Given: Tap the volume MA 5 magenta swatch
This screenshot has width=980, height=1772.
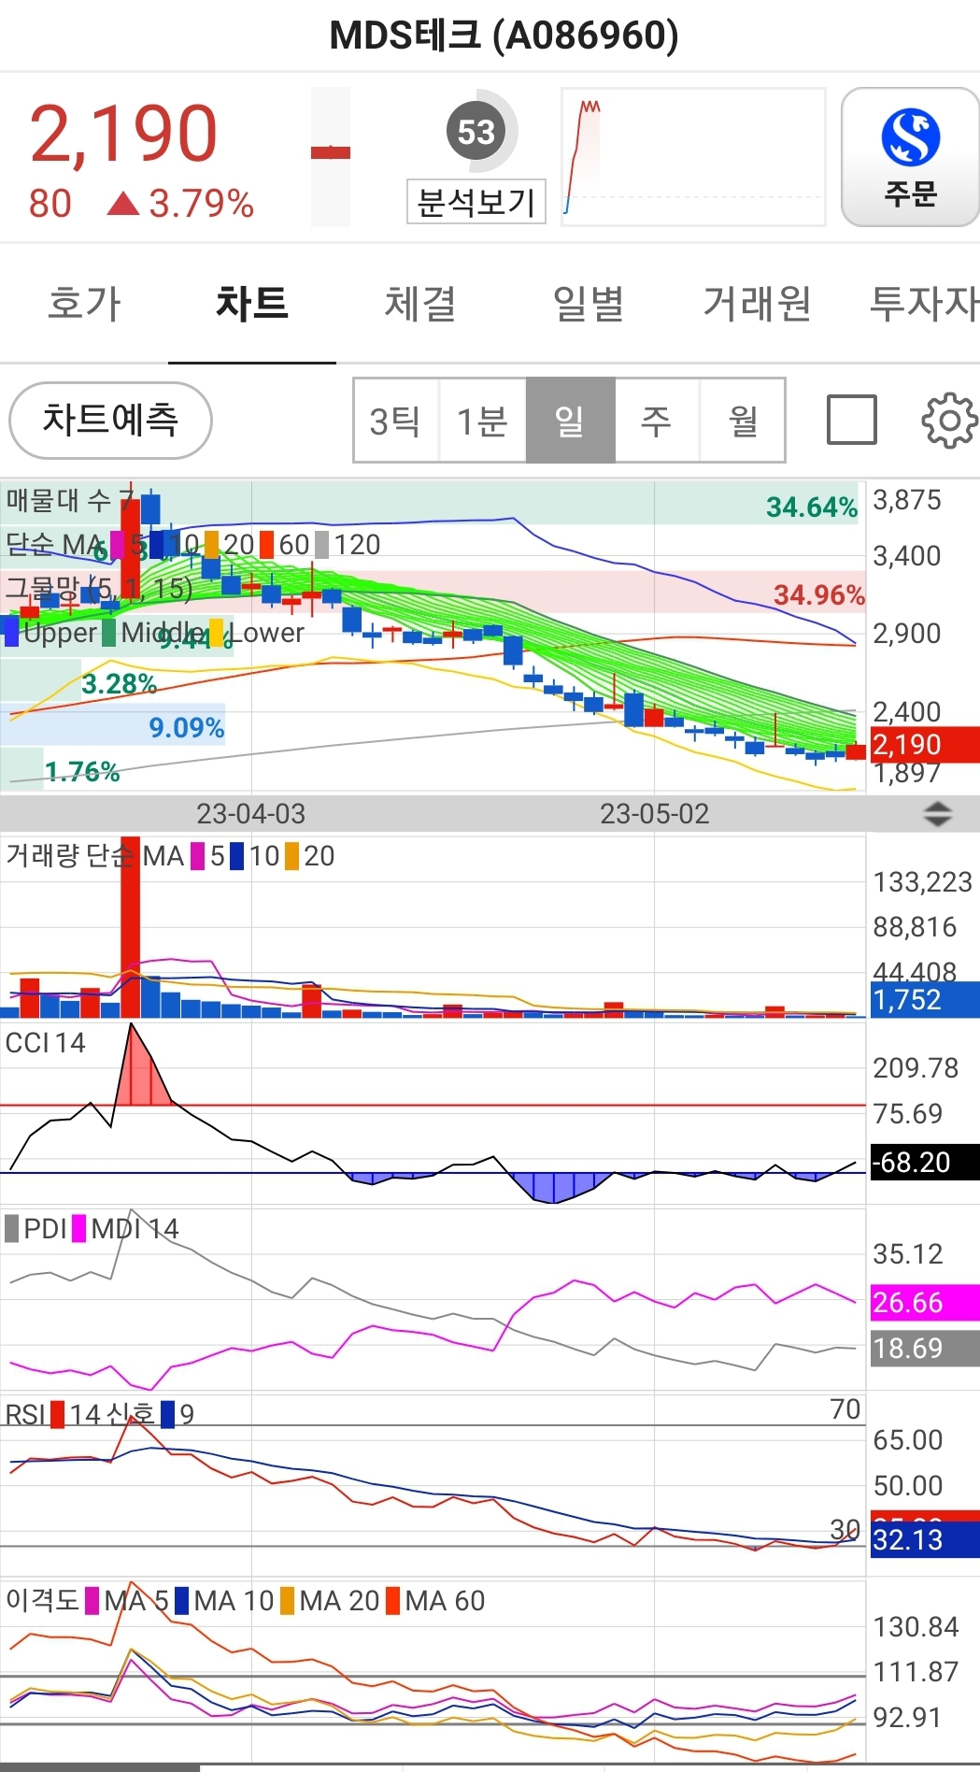Looking at the screenshot, I should [197, 856].
